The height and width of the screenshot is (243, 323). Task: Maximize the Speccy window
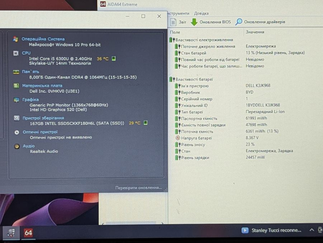click(x=143, y=16)
